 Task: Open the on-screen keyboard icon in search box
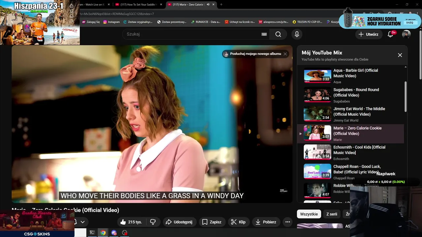[x=264, y=34]
